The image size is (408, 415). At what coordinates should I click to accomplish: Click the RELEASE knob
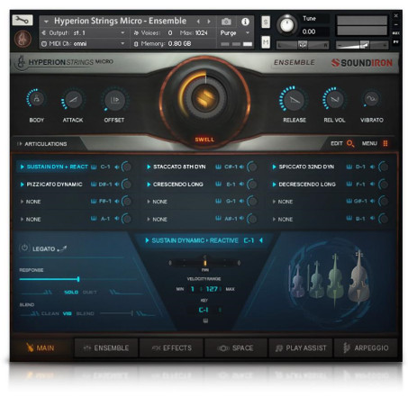(x=294, y=99)
